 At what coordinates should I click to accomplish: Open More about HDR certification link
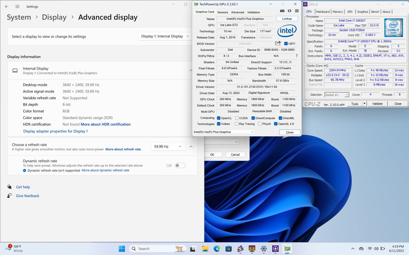(106, 124)
